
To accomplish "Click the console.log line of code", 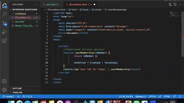I will point(101,69).
